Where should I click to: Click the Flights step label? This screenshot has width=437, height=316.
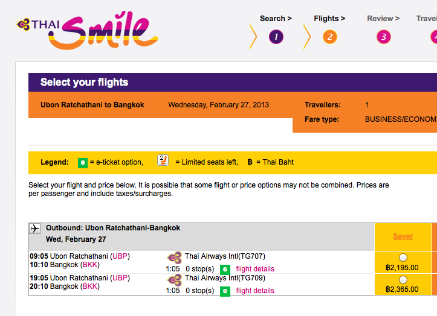[x=329, y=19]
